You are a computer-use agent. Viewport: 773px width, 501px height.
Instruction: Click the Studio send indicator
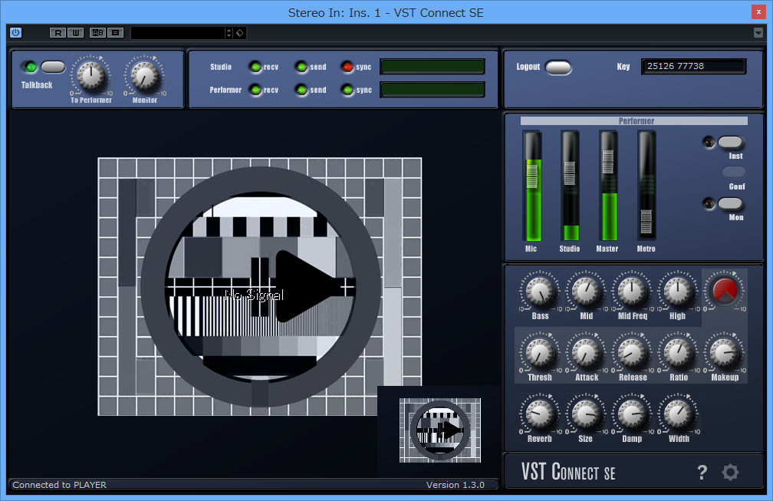coord(301,67)
